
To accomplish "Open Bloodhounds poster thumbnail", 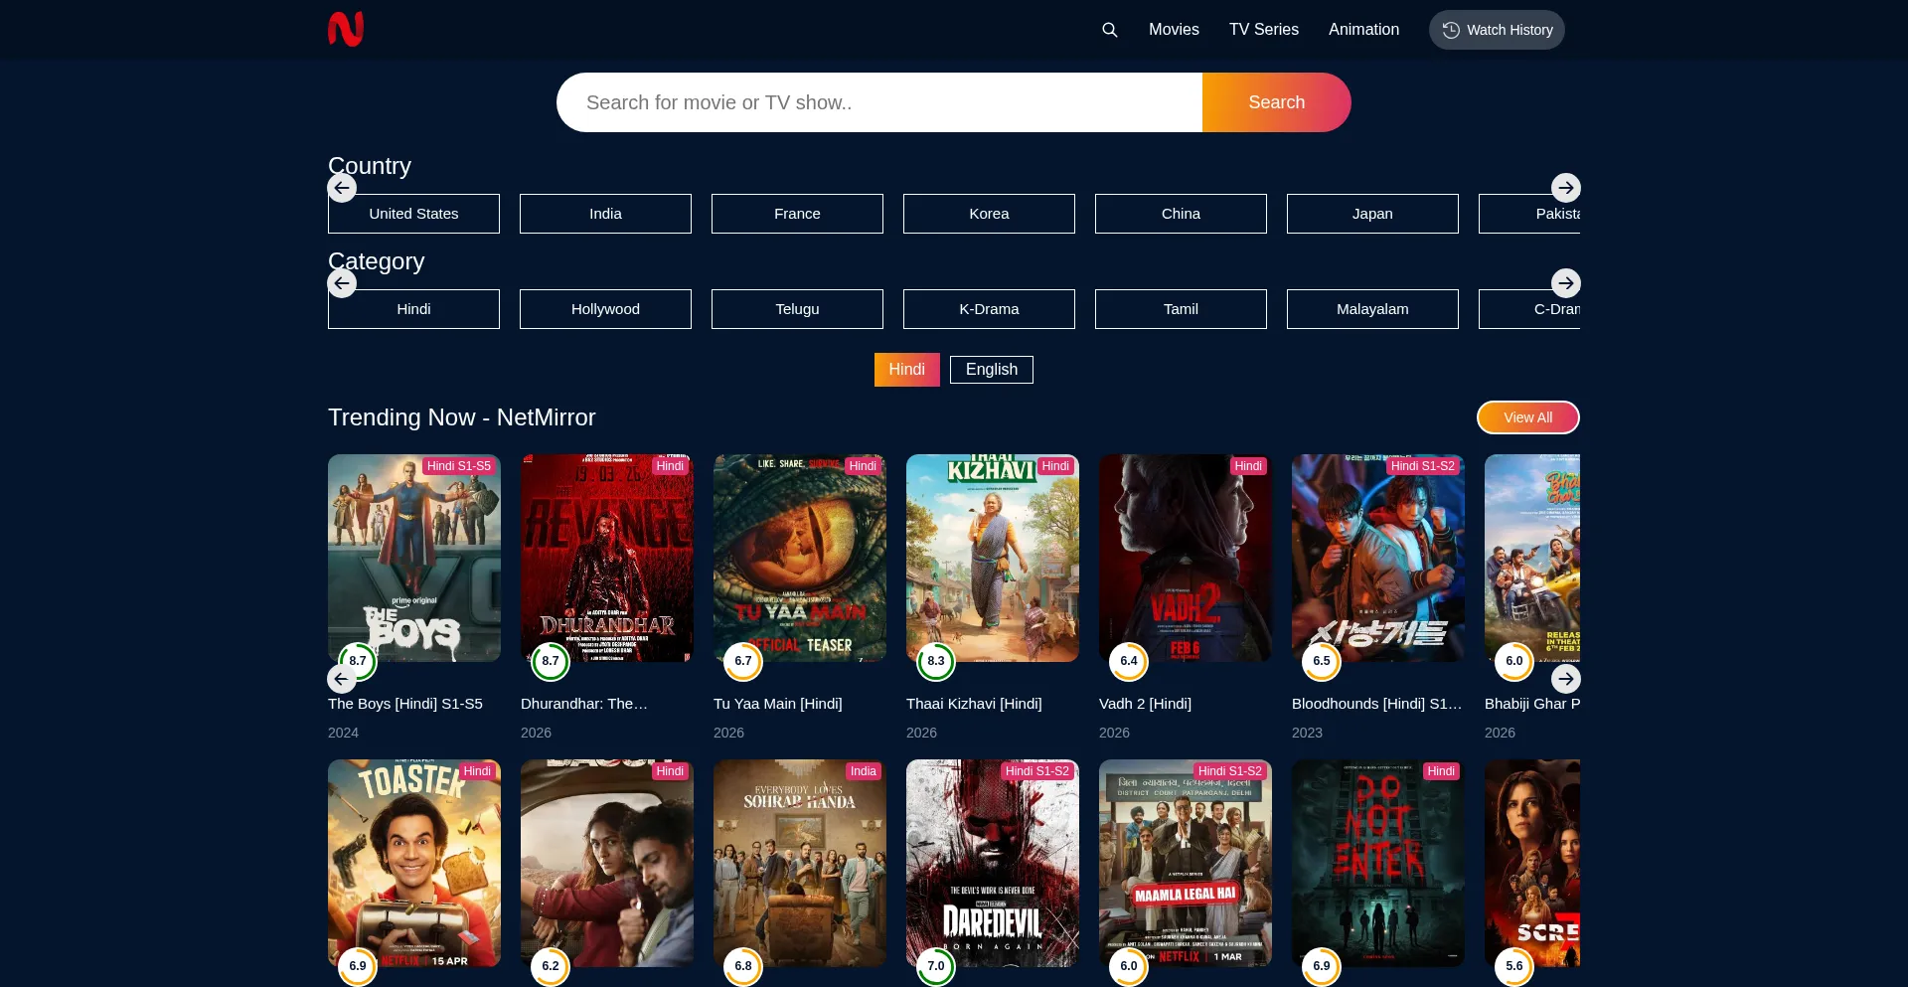I will pyautogui.click(x=1378, y=559).
